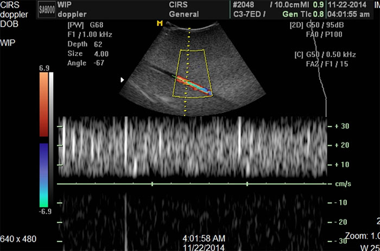Screen dimensions: 380x251
Task: Click the Size 4.00 parameter
Action: 88,54
